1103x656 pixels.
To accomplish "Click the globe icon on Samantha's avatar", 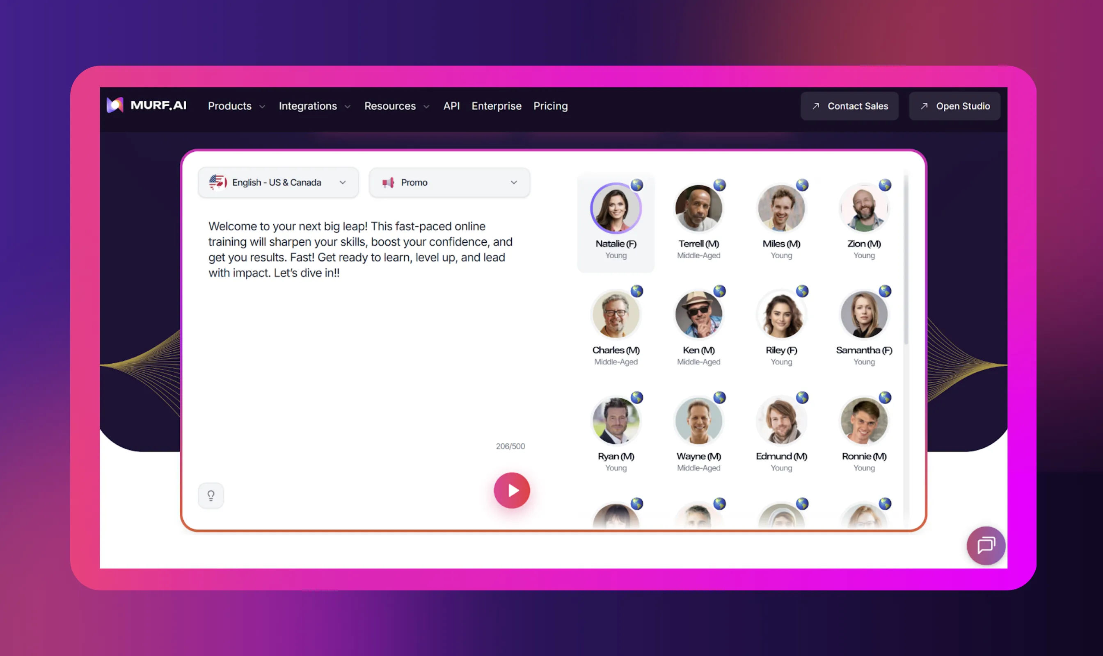I will (885, 291).
